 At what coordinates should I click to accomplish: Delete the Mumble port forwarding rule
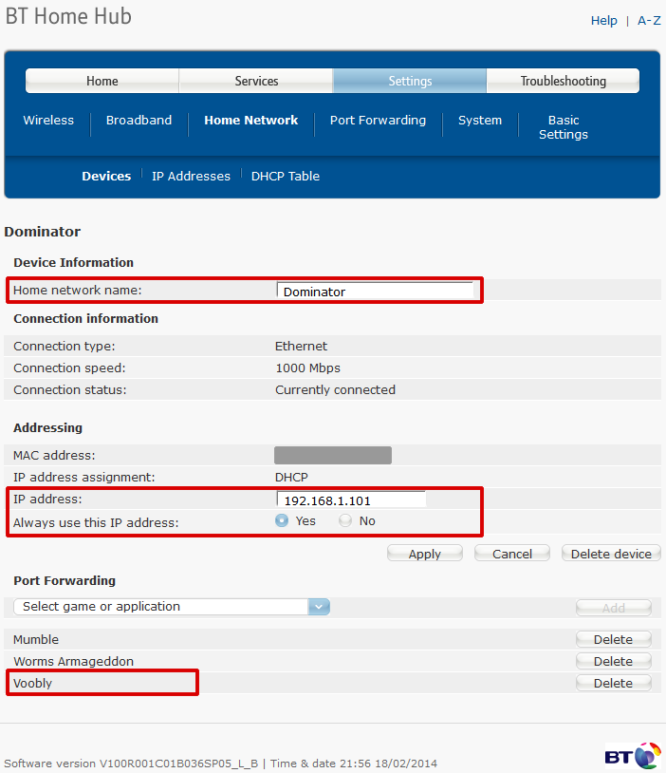(x=613, y=639)
